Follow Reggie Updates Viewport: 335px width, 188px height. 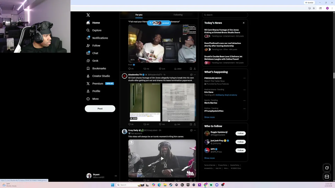click(241, 133)
